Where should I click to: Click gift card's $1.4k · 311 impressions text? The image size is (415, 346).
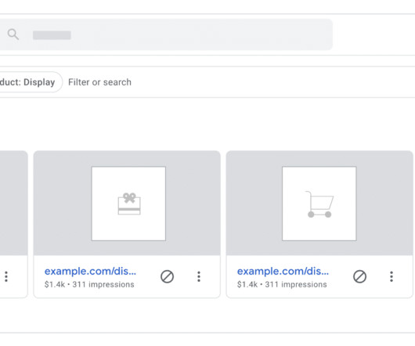click(89, 285)
